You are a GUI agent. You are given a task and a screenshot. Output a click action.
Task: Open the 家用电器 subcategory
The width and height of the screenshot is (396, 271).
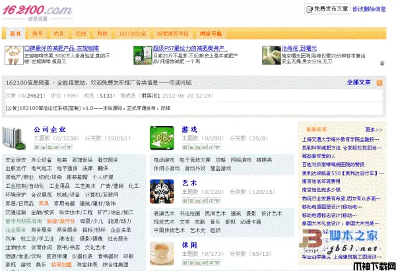tap(65, 203)
